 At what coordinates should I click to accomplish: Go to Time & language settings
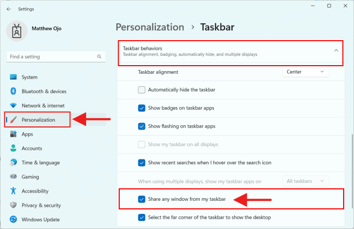[x=40, y=163]
